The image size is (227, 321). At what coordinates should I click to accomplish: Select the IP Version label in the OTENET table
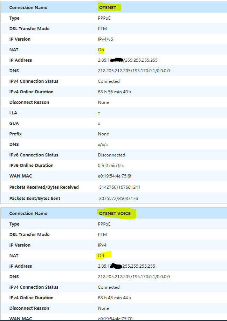(x=20, y=39)
